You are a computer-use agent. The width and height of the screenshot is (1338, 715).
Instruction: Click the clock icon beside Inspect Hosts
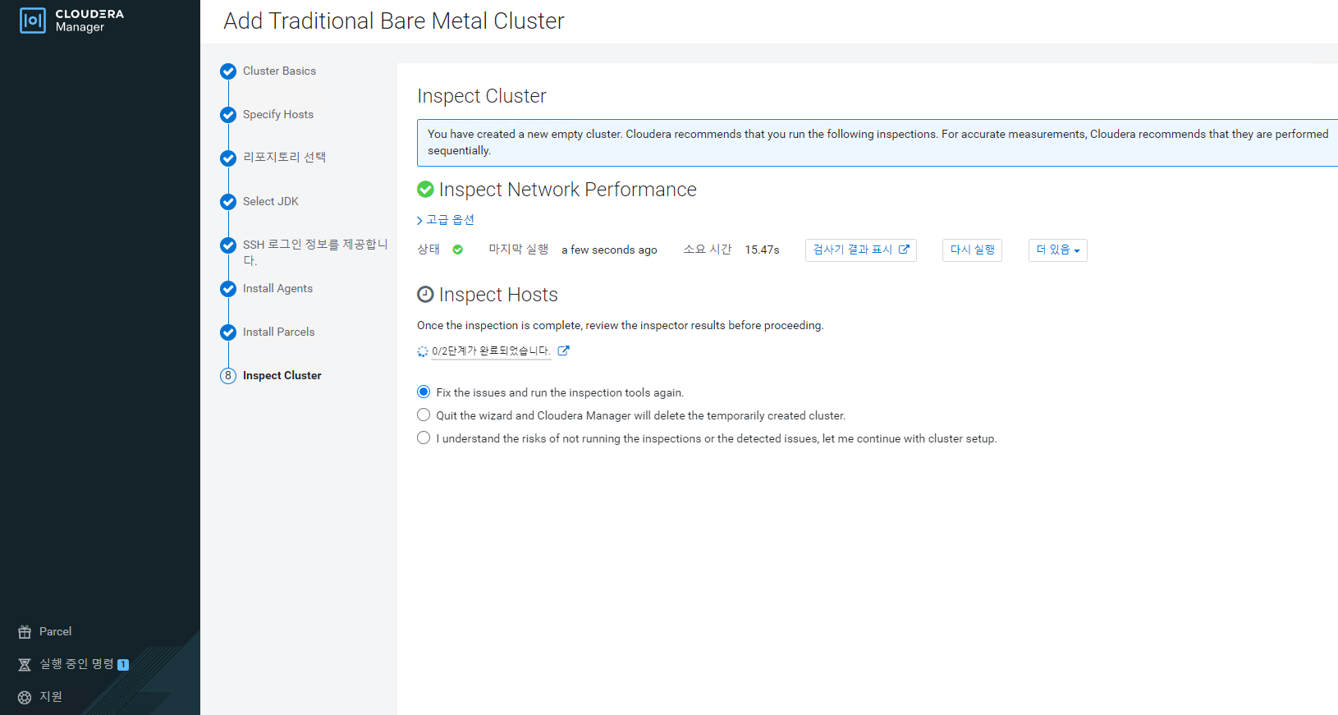tap(425, 294)
